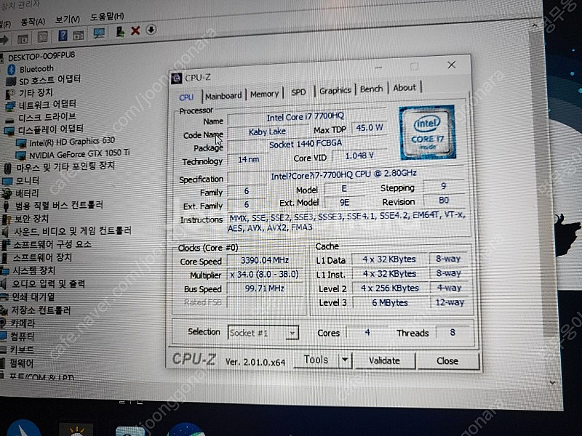Switch to the CPU tab in CPU-Z

pyautogui.click(x=186, y=97)
